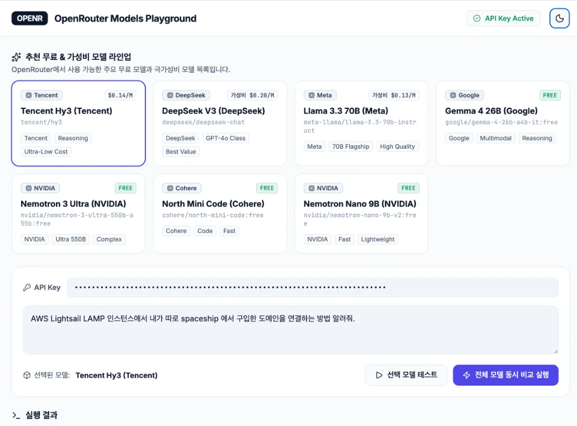Click the FREE badge on Nemotron Nano 9B
The width and height of the screenshot is (577, 426).
tap(408, 188)
